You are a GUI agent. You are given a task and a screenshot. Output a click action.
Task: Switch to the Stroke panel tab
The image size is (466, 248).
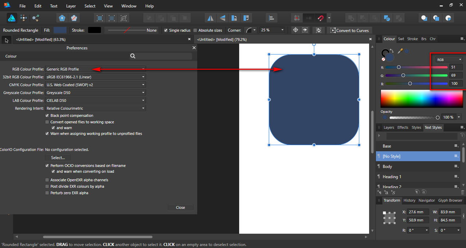pyautogui.click(x=412, y=39)
